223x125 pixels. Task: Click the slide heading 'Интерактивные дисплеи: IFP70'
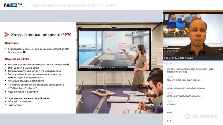coord(41,35)
